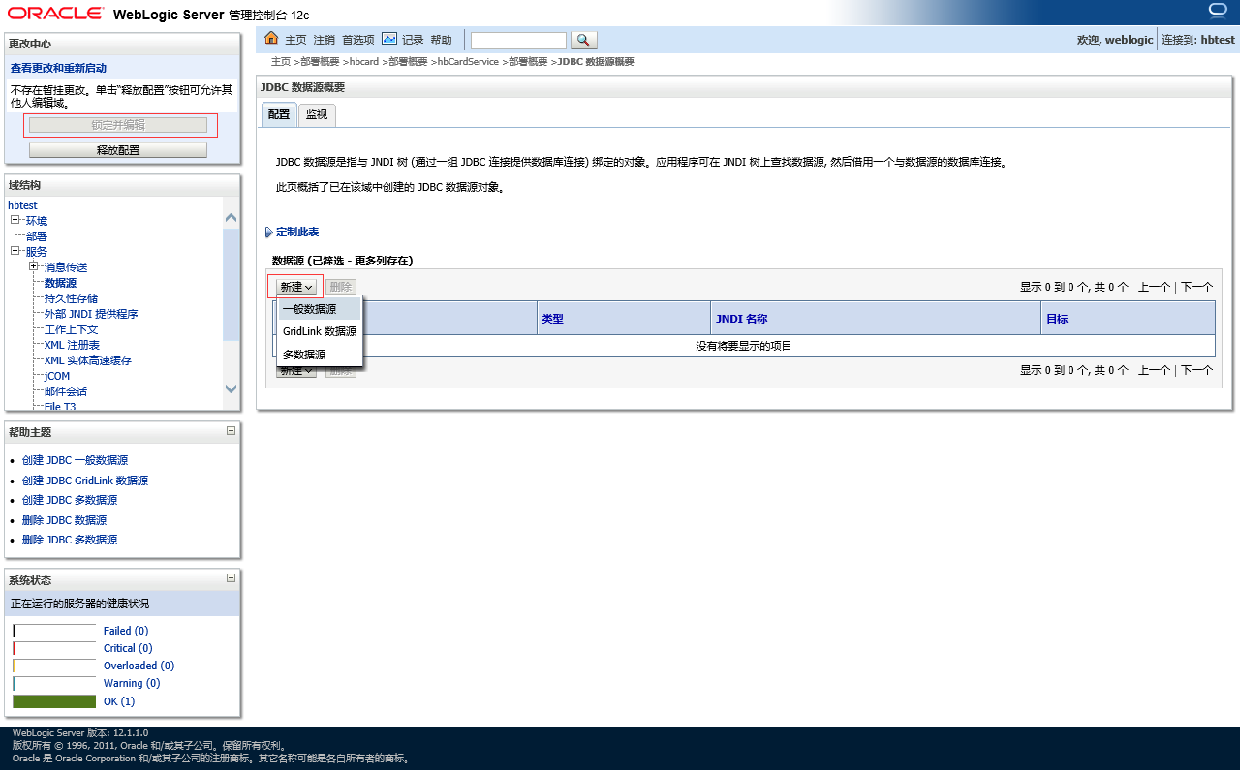Open help link 删除 JDBC 数据源

(x=64, y=520)
